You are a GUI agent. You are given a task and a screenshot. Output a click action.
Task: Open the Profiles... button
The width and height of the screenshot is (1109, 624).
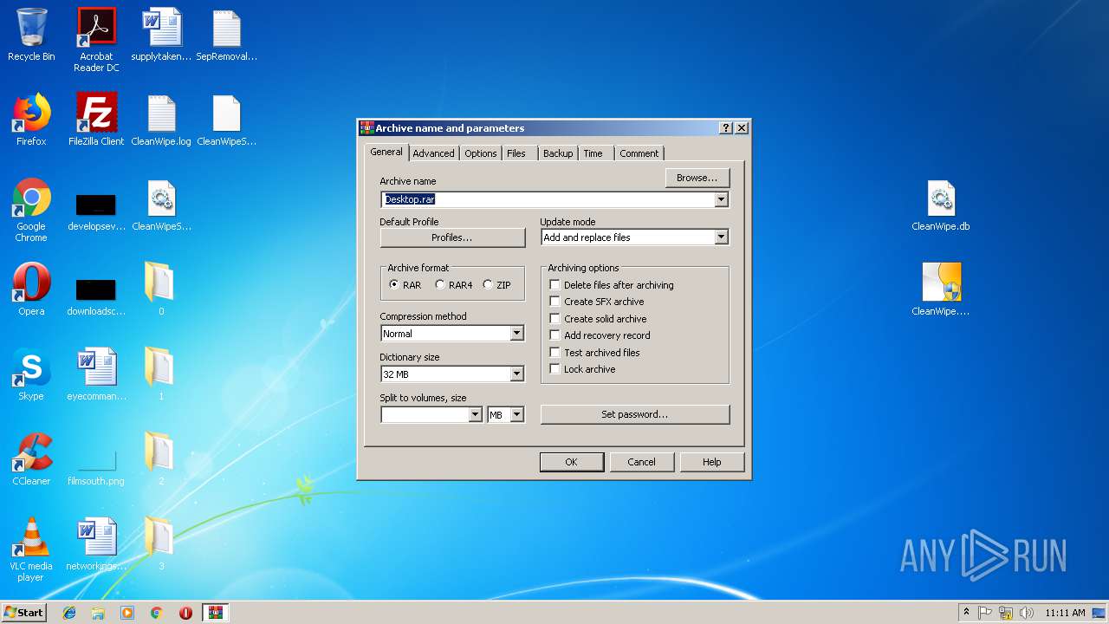pyautogui.click(x=452, y=237)
